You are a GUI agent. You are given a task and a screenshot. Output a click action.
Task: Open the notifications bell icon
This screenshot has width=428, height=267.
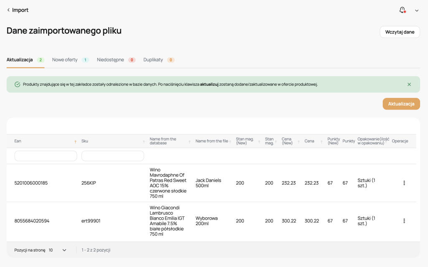[402, 10]
